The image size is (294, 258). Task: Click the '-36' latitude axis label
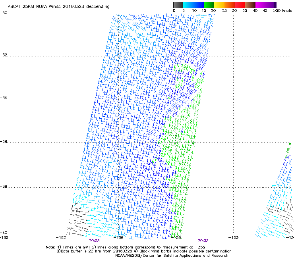(x=4, y=141)
